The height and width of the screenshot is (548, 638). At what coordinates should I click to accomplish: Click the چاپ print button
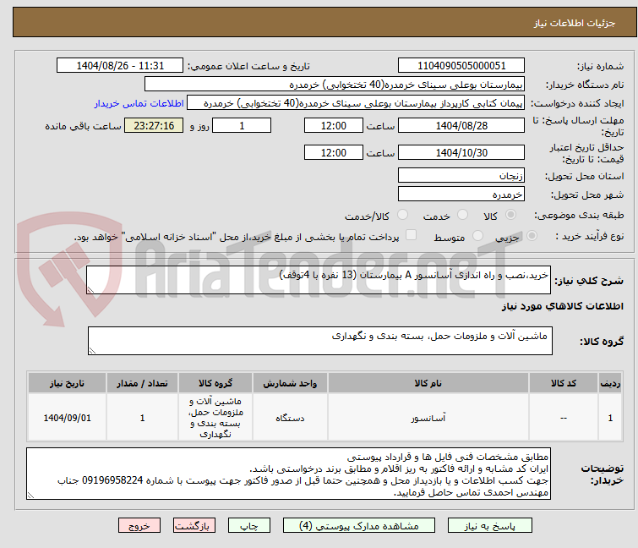(x=249, y=525)
